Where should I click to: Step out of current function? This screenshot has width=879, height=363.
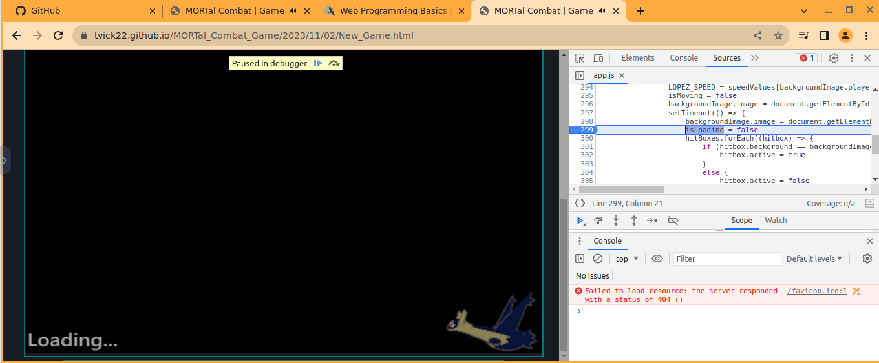tap(634, 221)
